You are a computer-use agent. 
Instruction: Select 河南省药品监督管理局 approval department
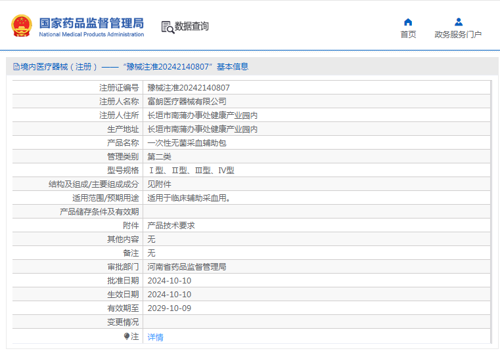pos(187,267)
